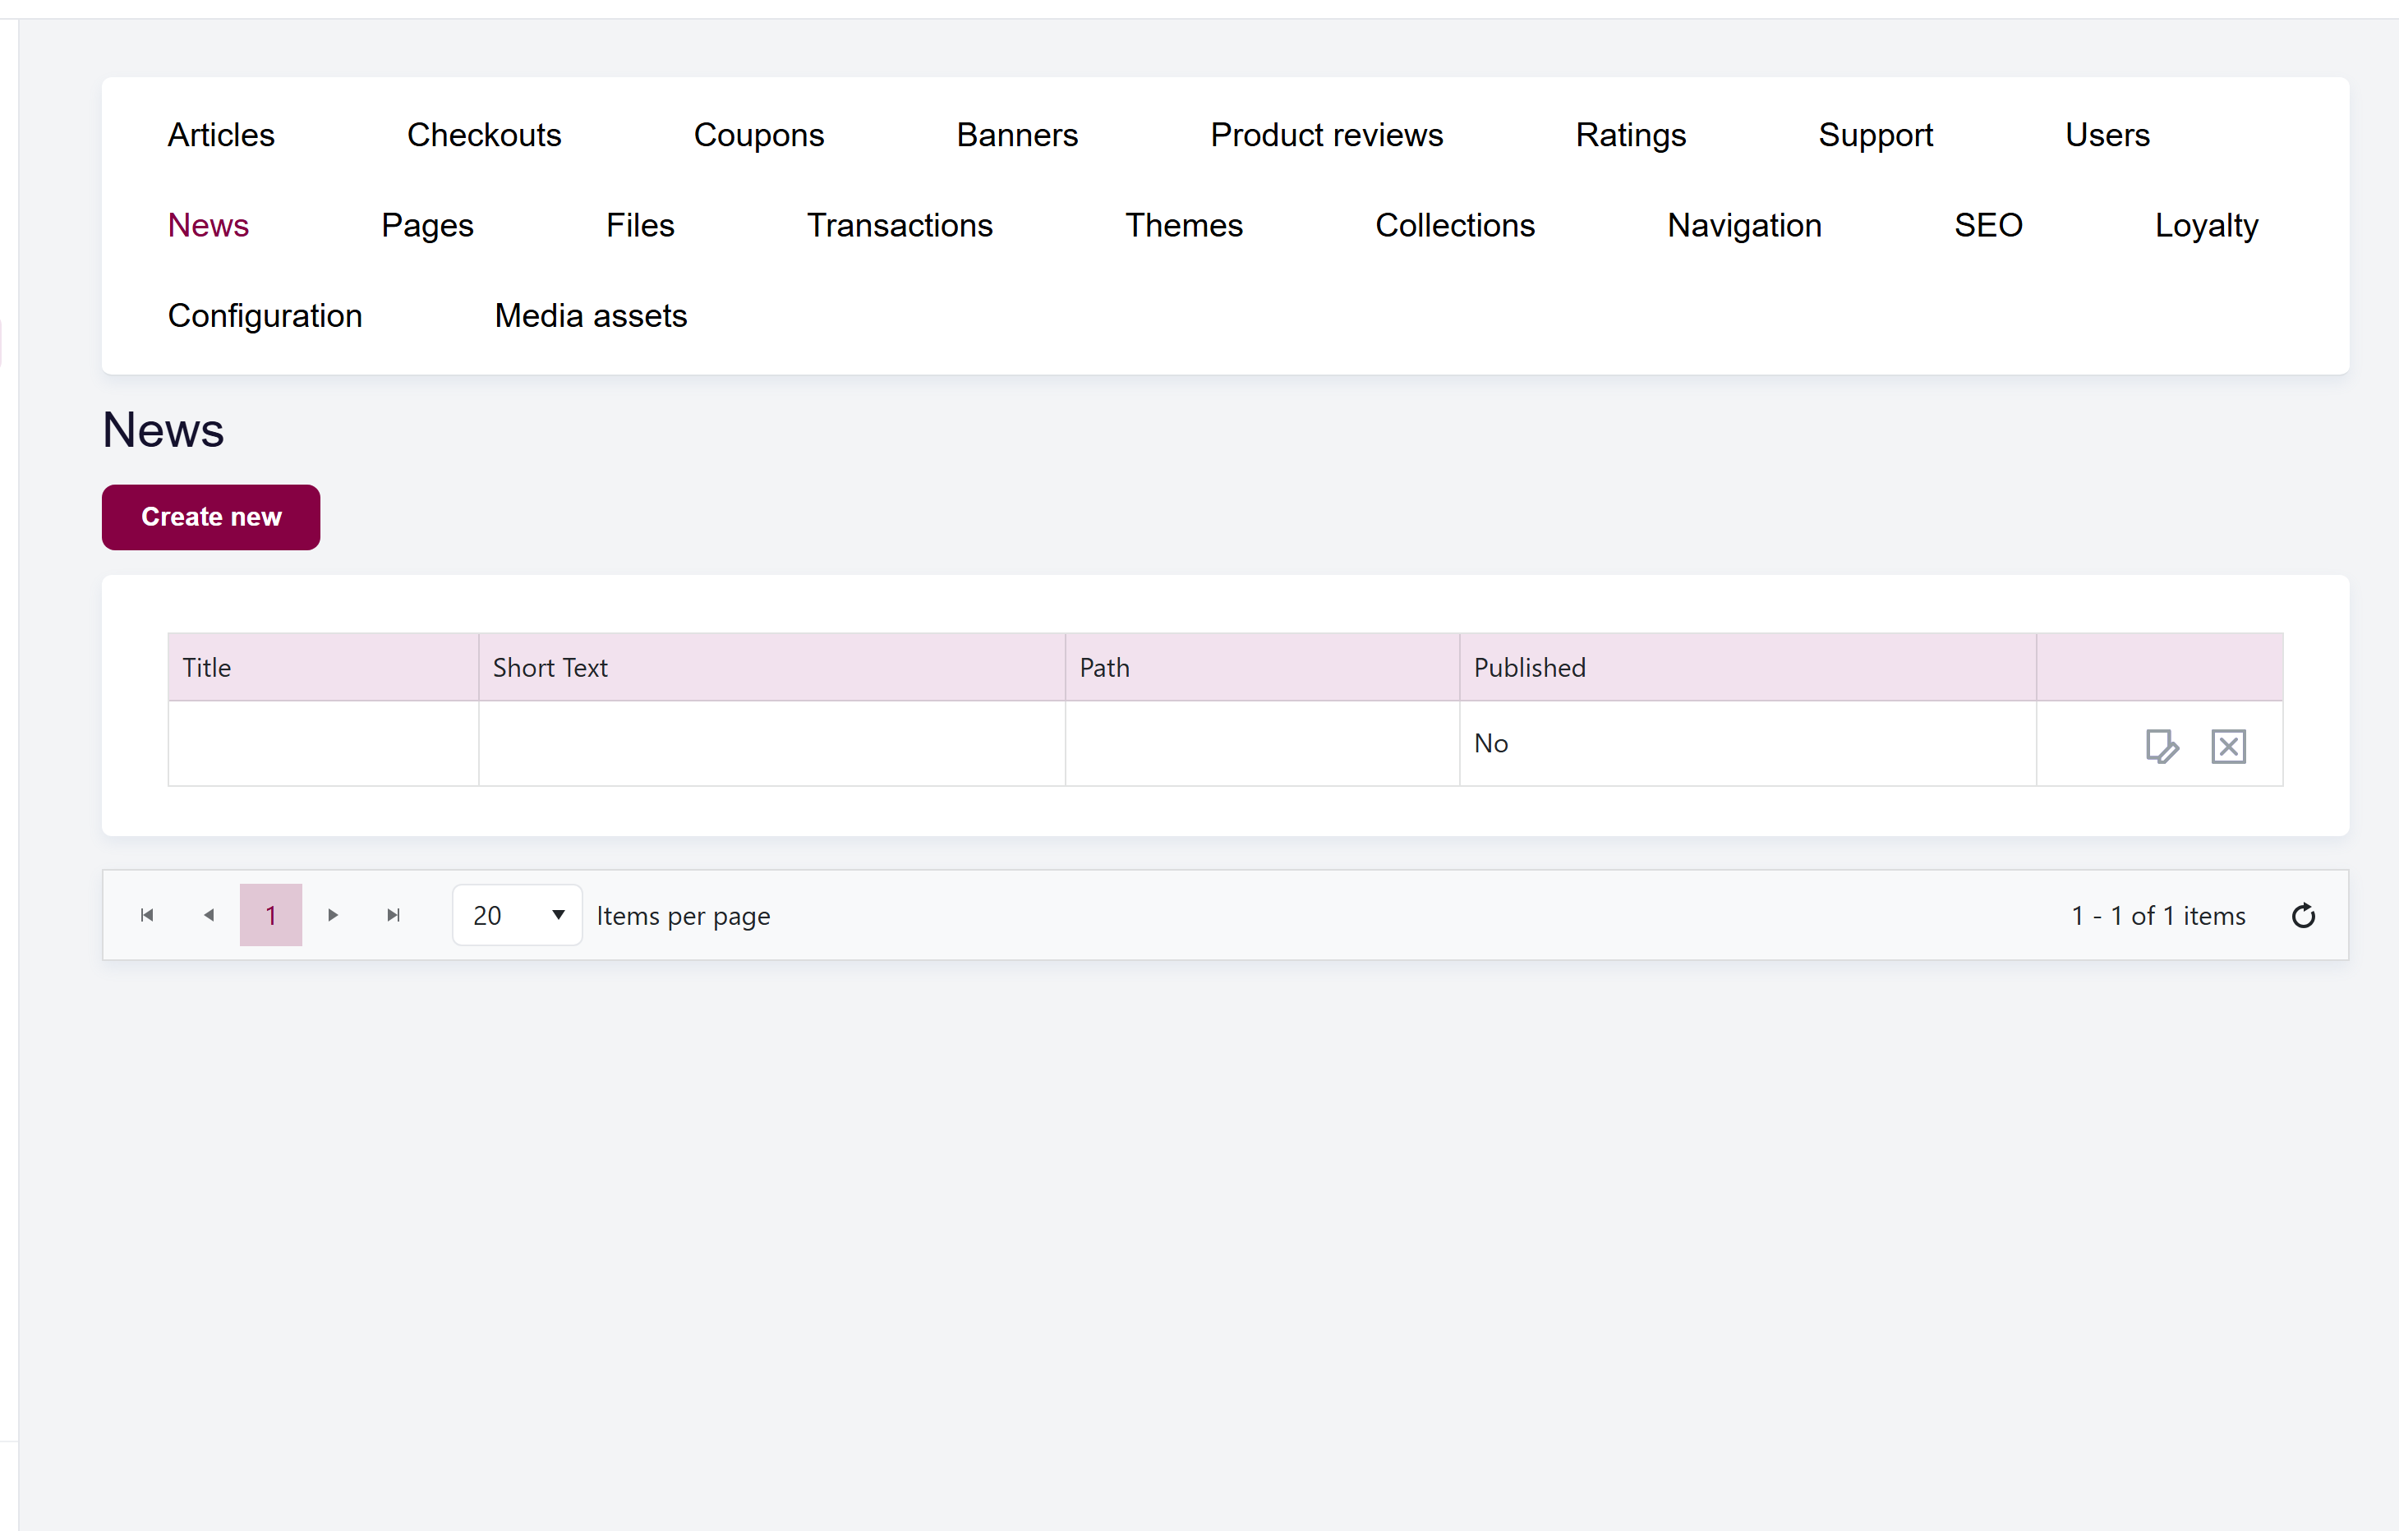
Task: Open the Collections section
Action: click(x=1454, y=225)
